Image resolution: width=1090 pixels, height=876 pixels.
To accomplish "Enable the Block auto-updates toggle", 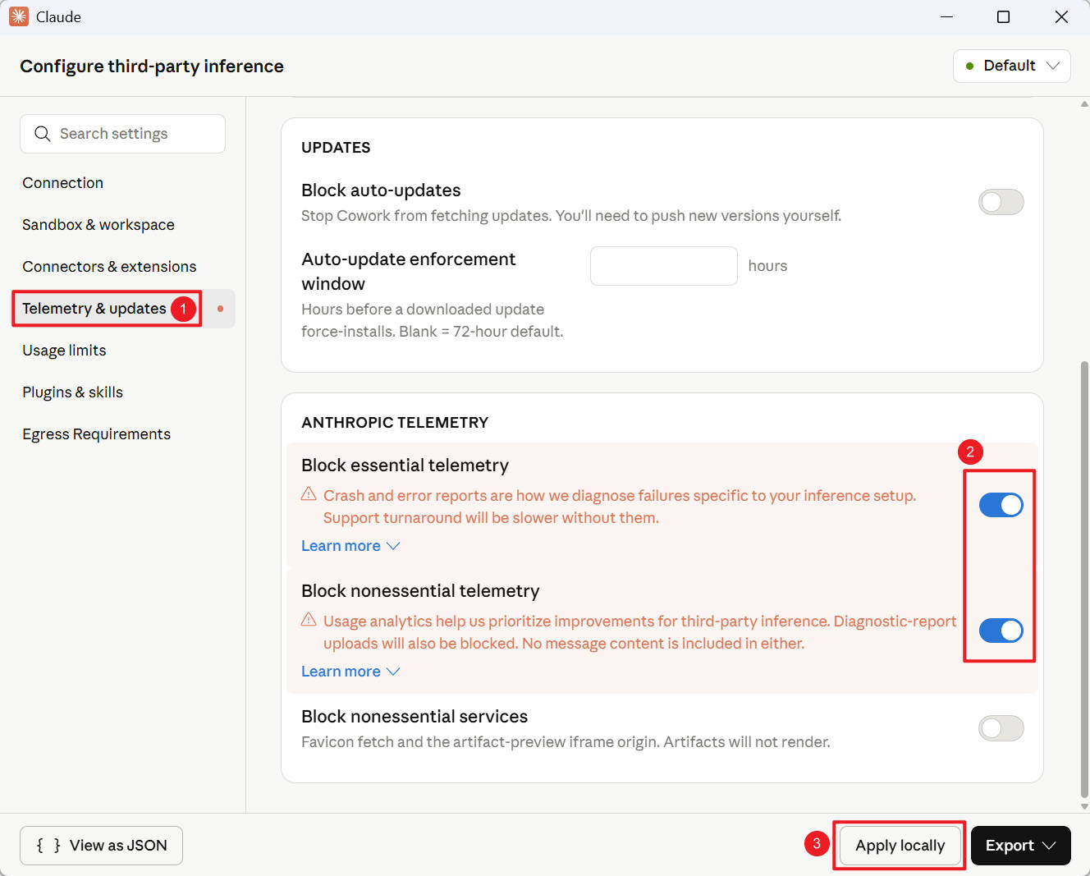I will pos(1001,202).
